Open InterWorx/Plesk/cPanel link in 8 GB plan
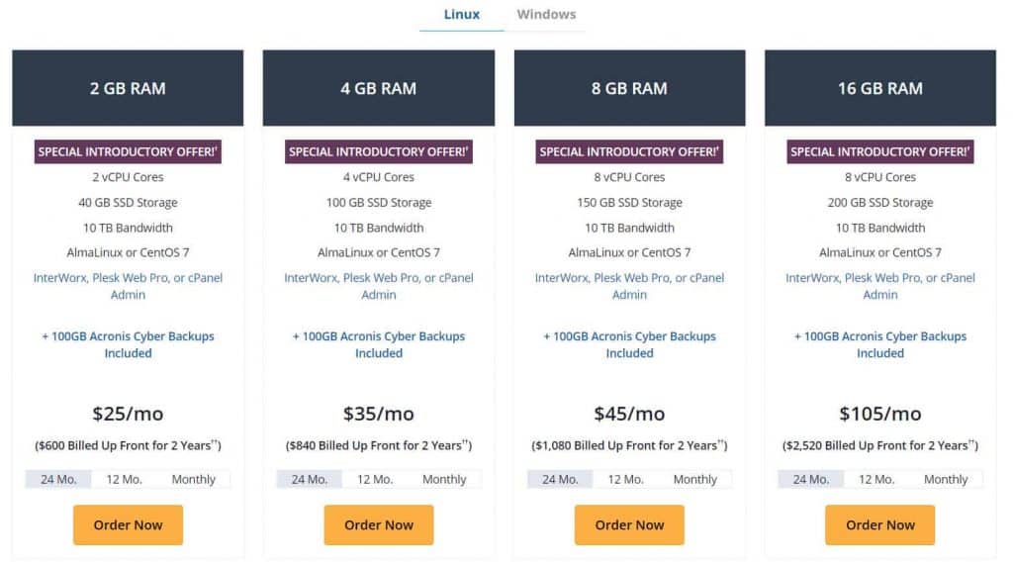Viewport: 1013px width, 568px height. (x=629, y=286)
